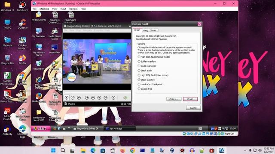Select the This PC icon on host desktop

7,24
